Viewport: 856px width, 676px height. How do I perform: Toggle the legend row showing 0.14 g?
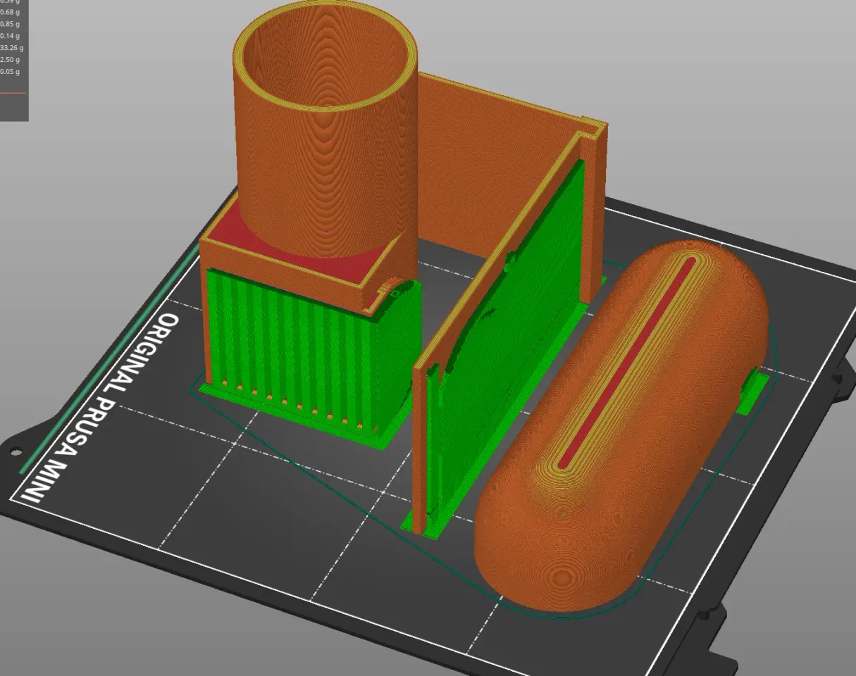point(10,35)
